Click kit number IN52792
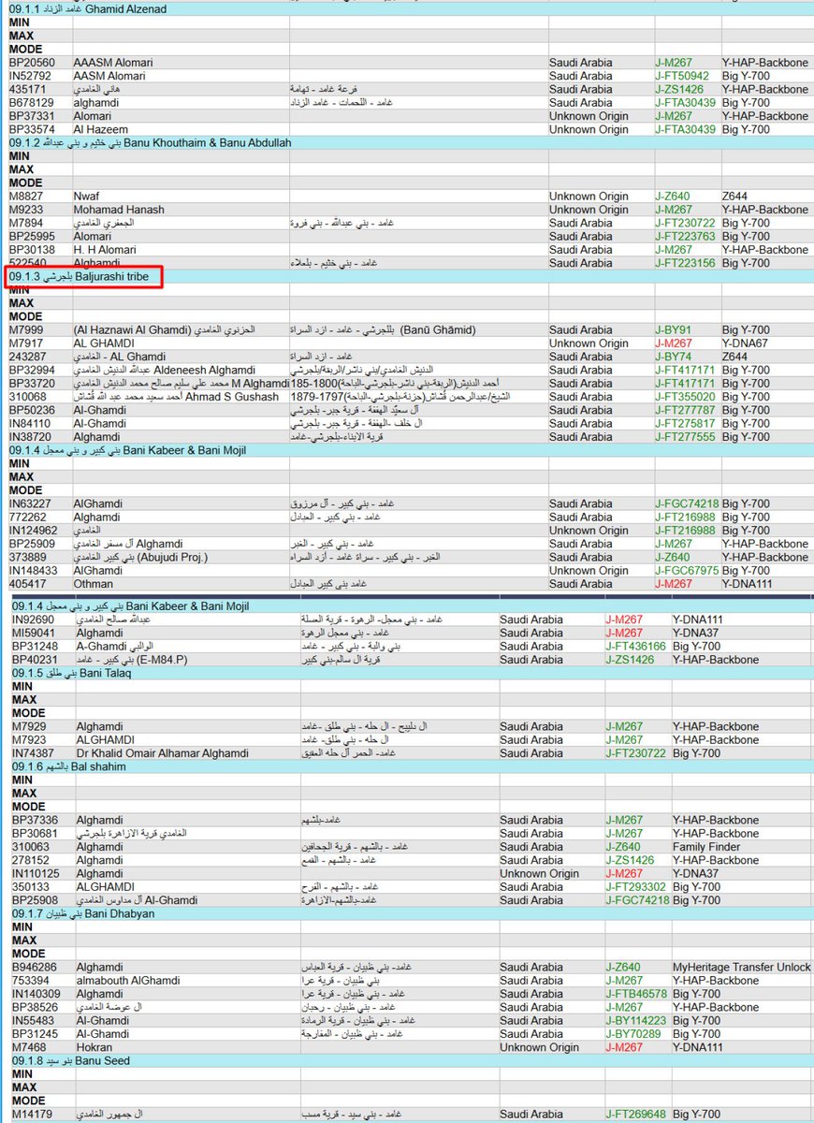This screenshot has height=1123, width=814. pos(30,76)
